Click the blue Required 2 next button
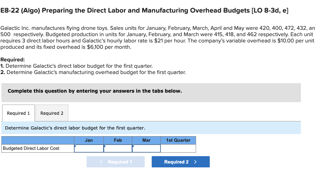The image size is (315, 193). (x=181, y=162)
